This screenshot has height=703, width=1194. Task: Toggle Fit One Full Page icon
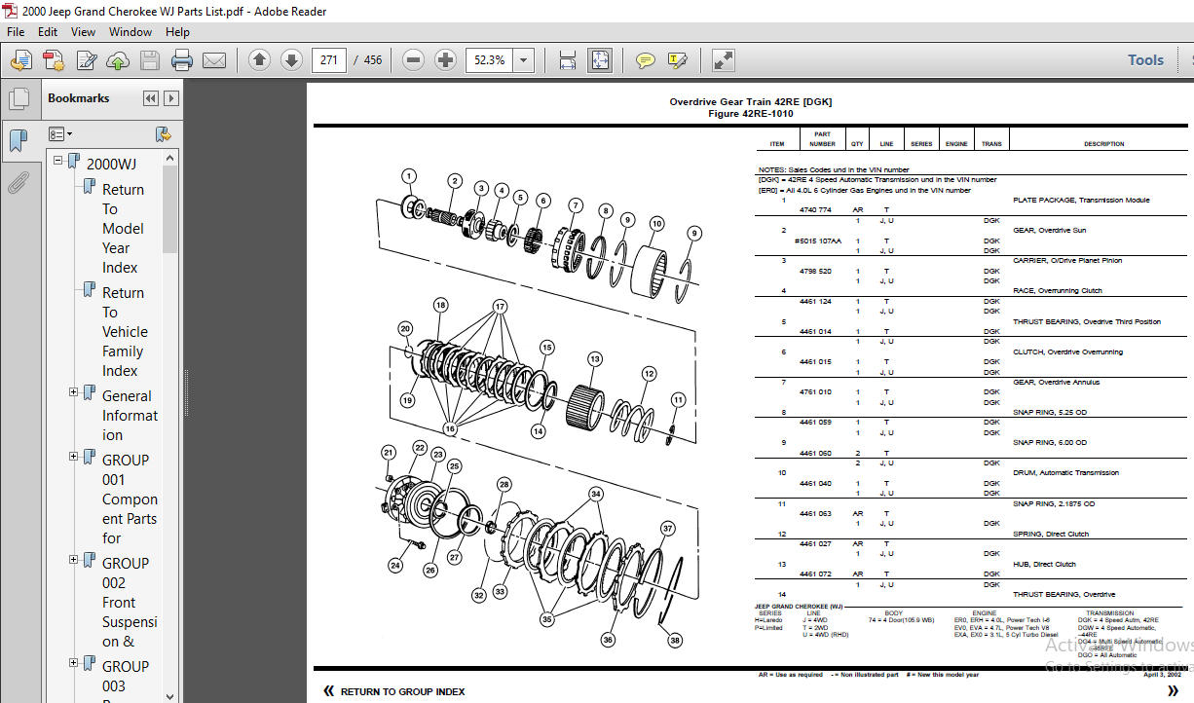pyautogui.click(x=599, y=60)
